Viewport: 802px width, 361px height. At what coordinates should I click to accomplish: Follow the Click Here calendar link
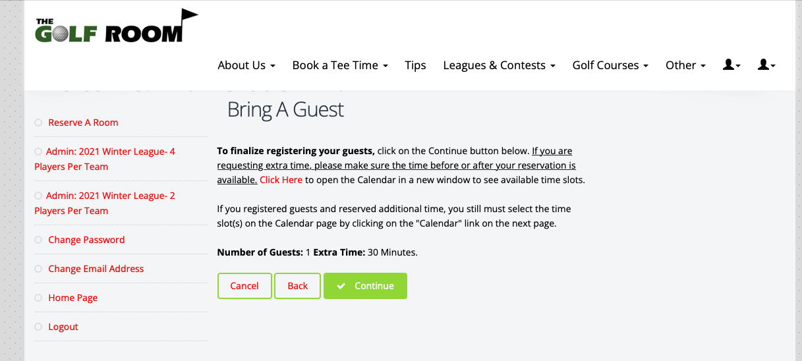(x=281, y=179)
